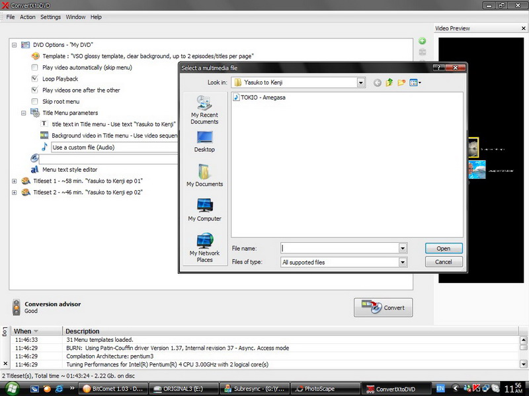Click into the File name text field
The height and width of the screenshot is (396, 529).
(340, 249)
